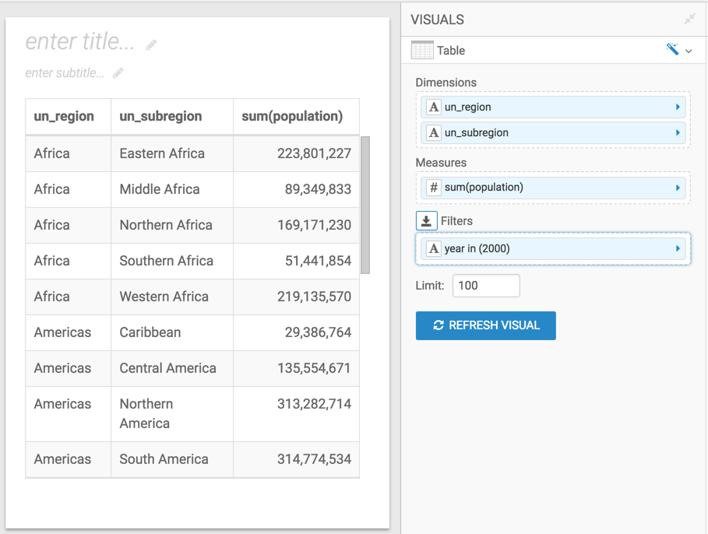The width and height of the screenshot is (708, 534).
Task: Click the hash icon on sum(population) measure
Action: click(434, 188)
